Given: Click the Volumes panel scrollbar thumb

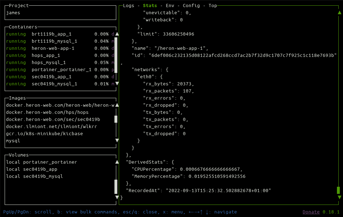Looking at the screenshot, I should click(116, 187).
